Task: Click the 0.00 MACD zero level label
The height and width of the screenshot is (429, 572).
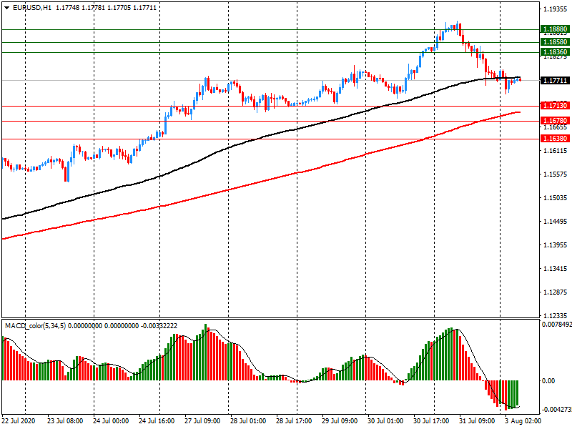Action: (x=548, y=381)
